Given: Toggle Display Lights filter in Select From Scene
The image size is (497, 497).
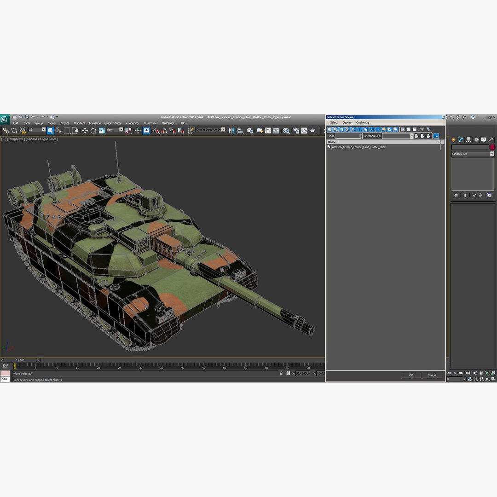Looking at the screenshot, I should pyautogui.click(x=341, y=129).
